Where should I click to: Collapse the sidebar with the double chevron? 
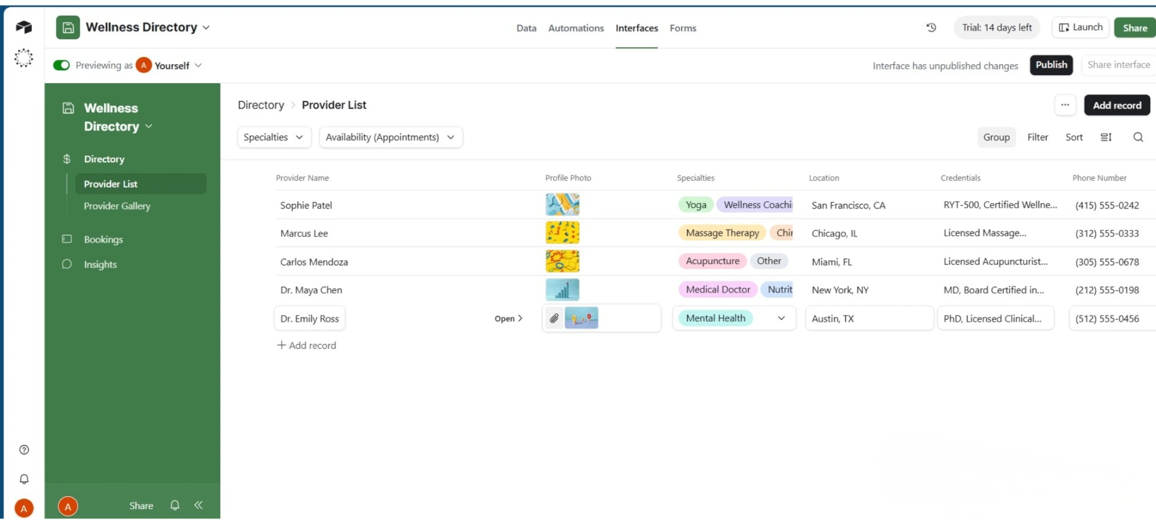click(198, 505)
